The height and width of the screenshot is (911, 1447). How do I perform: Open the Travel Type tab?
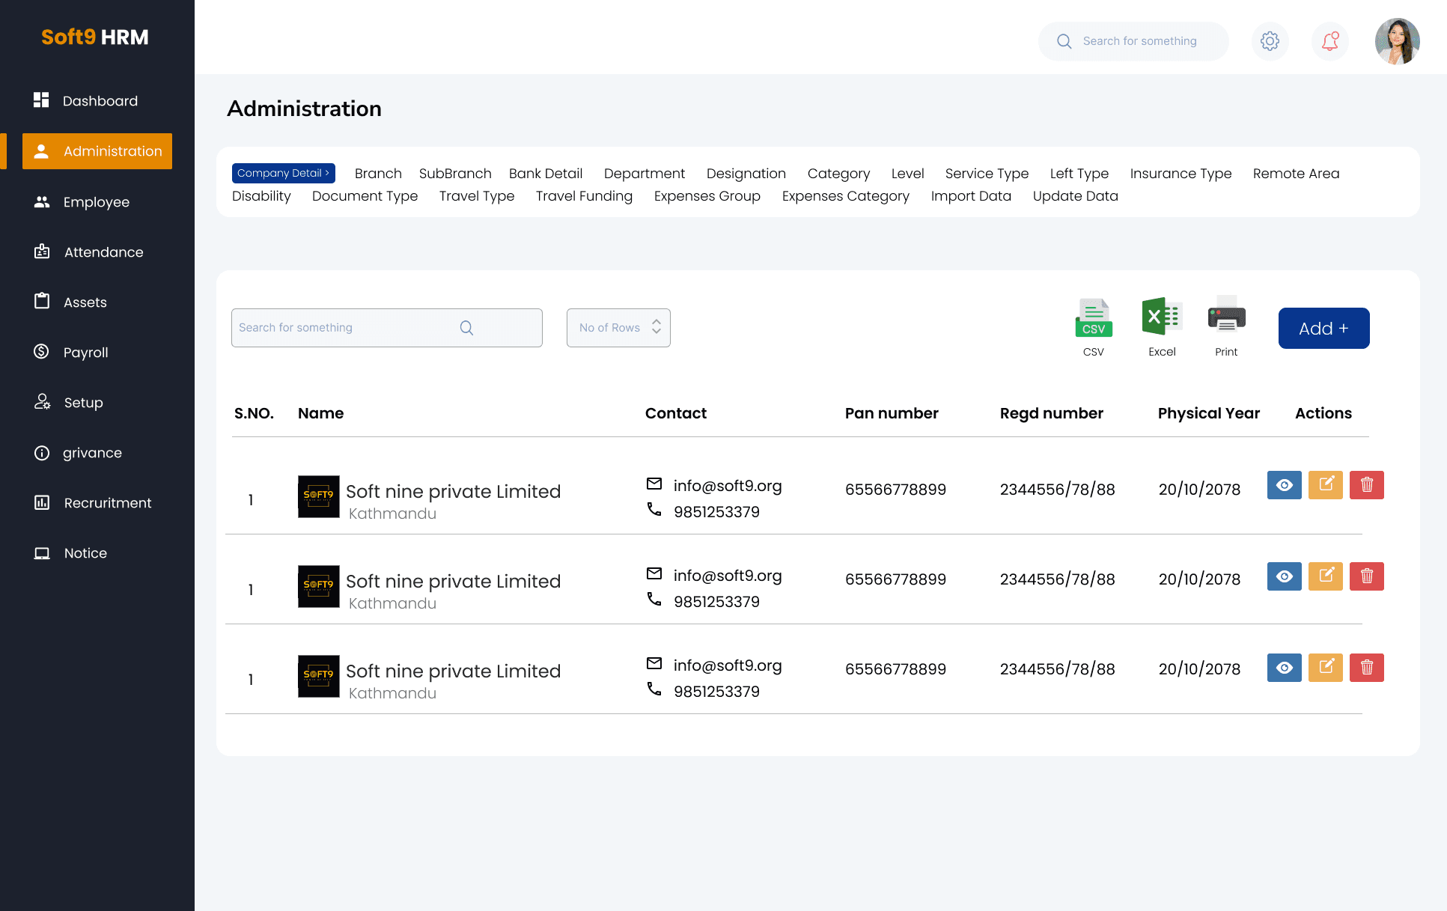(477, 196)
